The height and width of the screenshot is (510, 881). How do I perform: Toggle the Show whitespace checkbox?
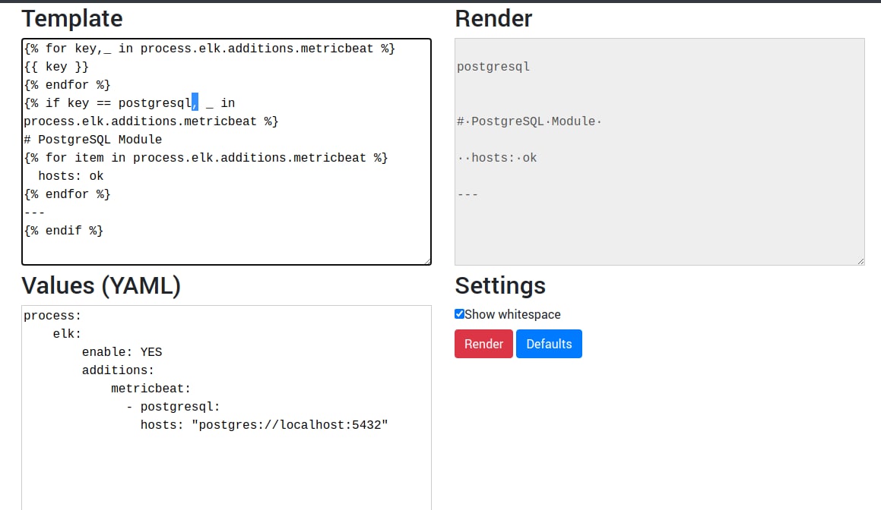[460, 314]
